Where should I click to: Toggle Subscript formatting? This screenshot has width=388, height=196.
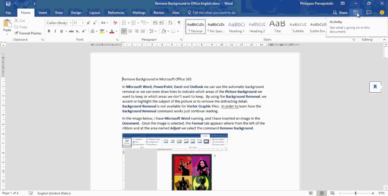tap(78, 31)
